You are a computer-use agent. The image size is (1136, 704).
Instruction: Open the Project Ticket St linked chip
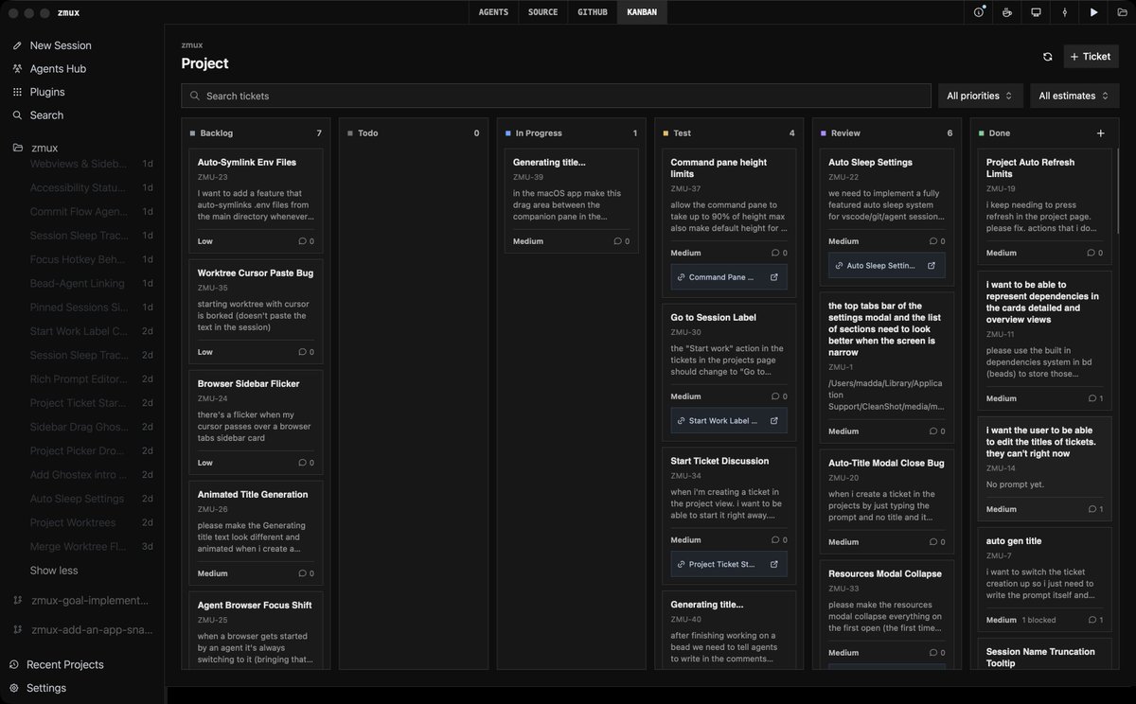click(x=729, y=565)
